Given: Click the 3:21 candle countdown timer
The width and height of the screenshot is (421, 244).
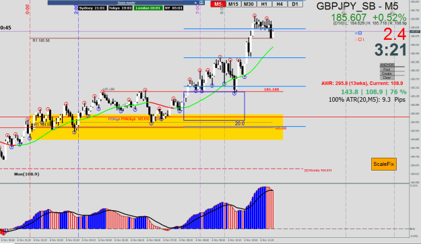Looking at the screenshot, I should click(x=391, y=50).
